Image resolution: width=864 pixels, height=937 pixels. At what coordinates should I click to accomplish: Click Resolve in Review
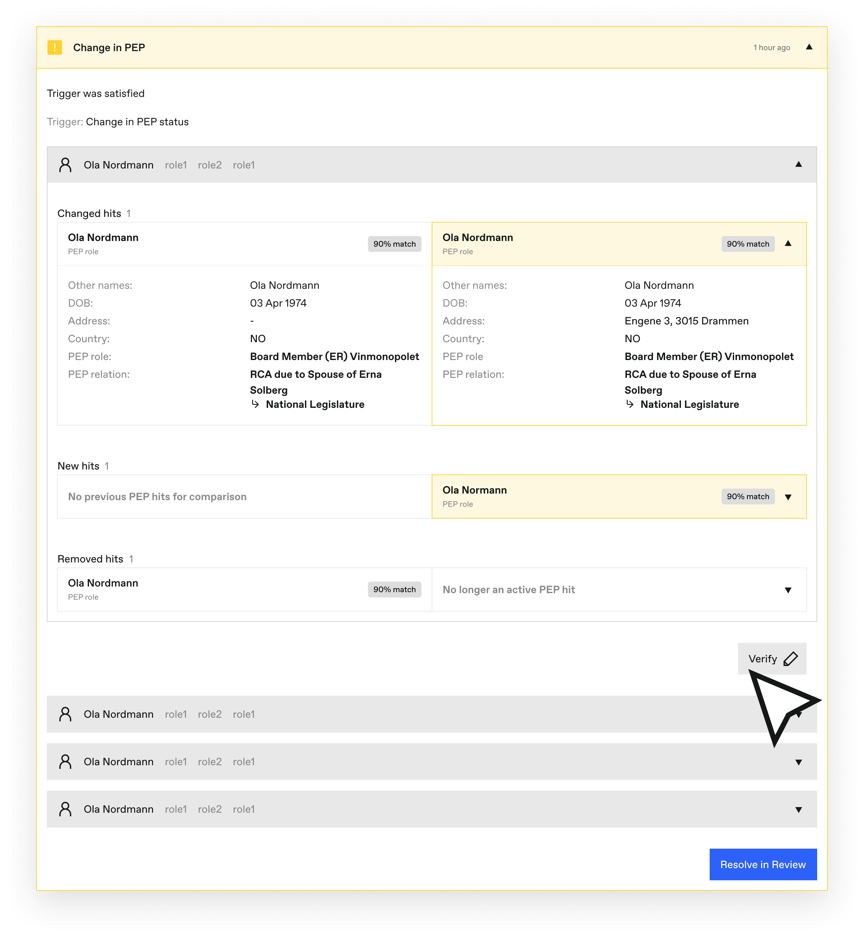pyautogui.click(x=763, y=864)
